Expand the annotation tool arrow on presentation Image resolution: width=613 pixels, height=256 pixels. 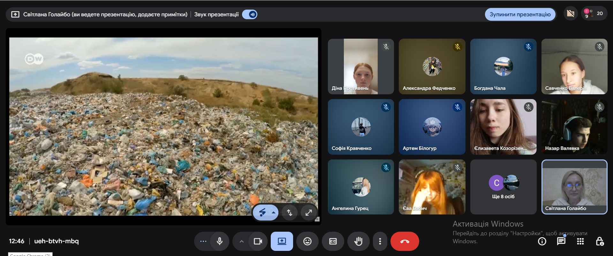[x=274, y=213]
